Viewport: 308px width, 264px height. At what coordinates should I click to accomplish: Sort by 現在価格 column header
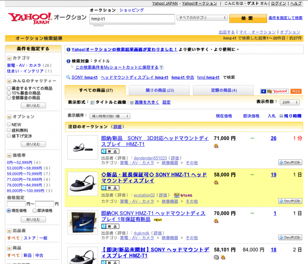tap(224, 116)
